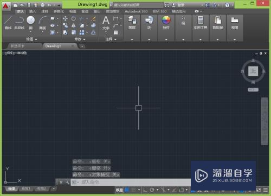271x196 pixels.
Task: Switch to the Manage (管理) ribbon tab
Action: click(x=85, y=11)
